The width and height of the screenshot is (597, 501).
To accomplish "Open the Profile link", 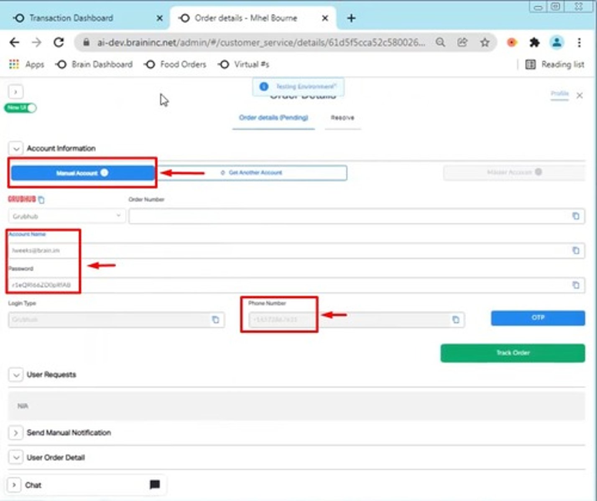I will [559, 94].
